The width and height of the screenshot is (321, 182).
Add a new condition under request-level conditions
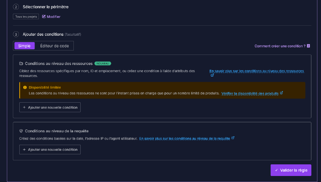(x=50, y=150)
